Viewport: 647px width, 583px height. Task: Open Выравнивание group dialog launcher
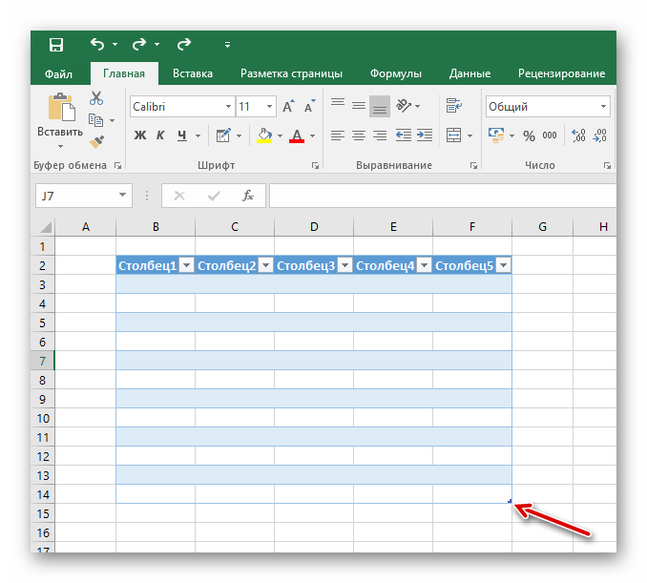pos(473,165)
